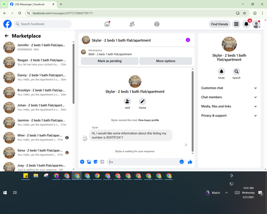Open conversation information purple icon
This screenshot has height=214, width=267.
coord(188,40)
